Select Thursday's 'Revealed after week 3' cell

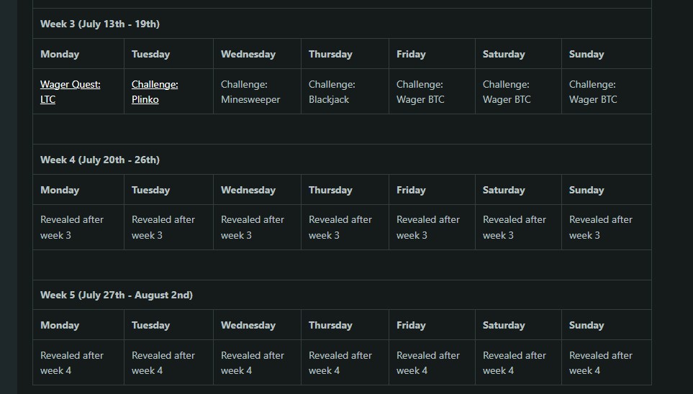coord(345,227)
